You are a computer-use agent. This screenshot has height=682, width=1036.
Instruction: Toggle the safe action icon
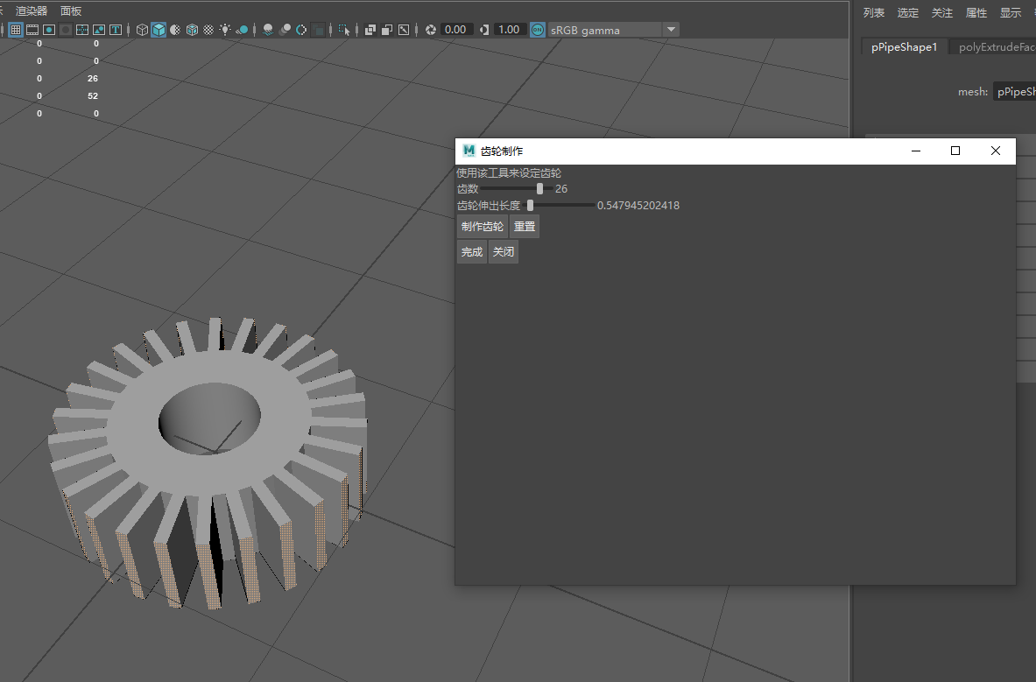click(98, 30)
